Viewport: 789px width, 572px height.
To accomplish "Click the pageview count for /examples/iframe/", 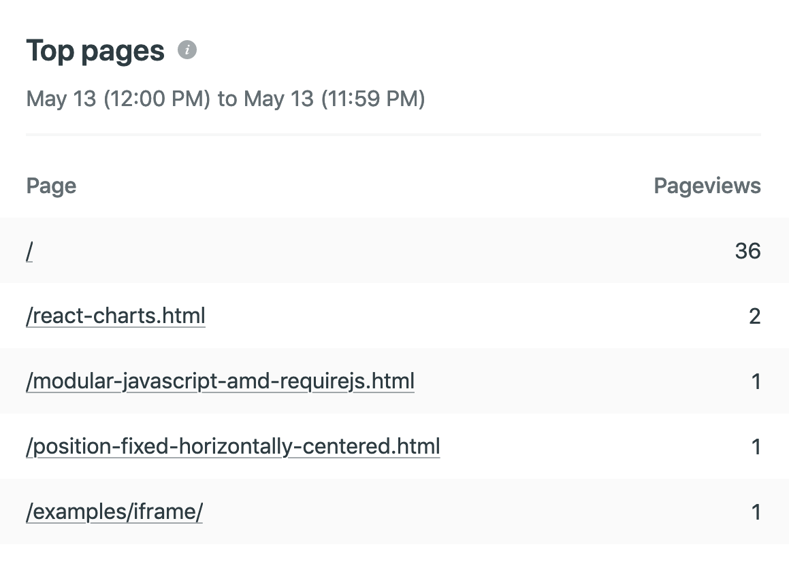I will (x=756, y=511).
